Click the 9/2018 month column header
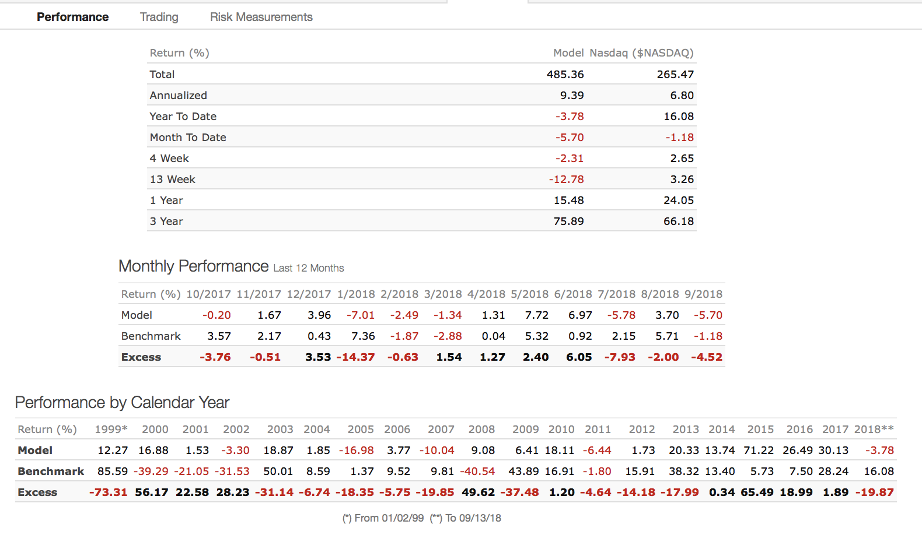 click(703, 294)
